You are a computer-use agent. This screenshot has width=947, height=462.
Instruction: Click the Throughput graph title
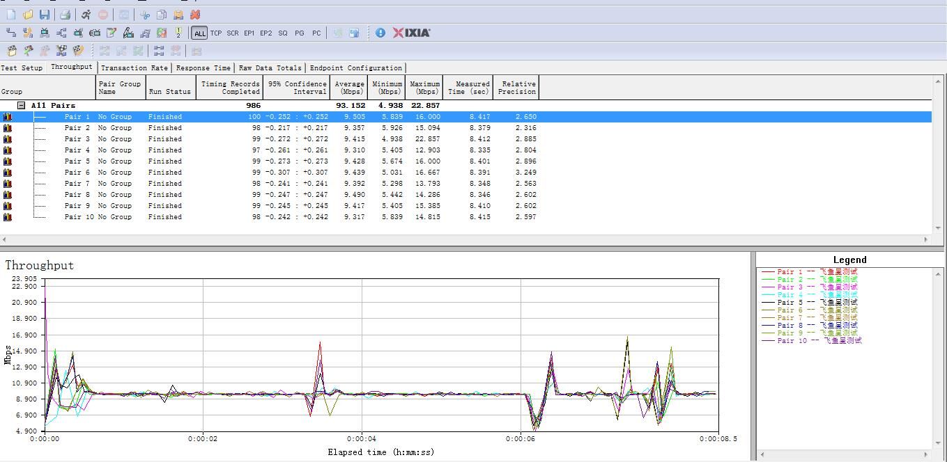click(39, 265)
